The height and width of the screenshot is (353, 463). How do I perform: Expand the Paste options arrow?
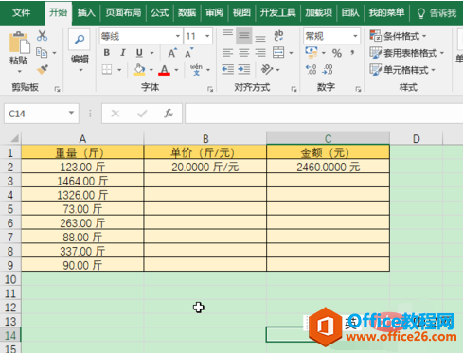(x=19, y=72)
